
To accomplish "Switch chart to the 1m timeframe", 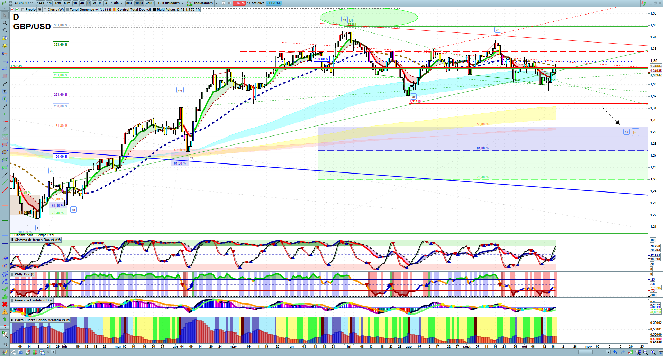I will (49, 3).
